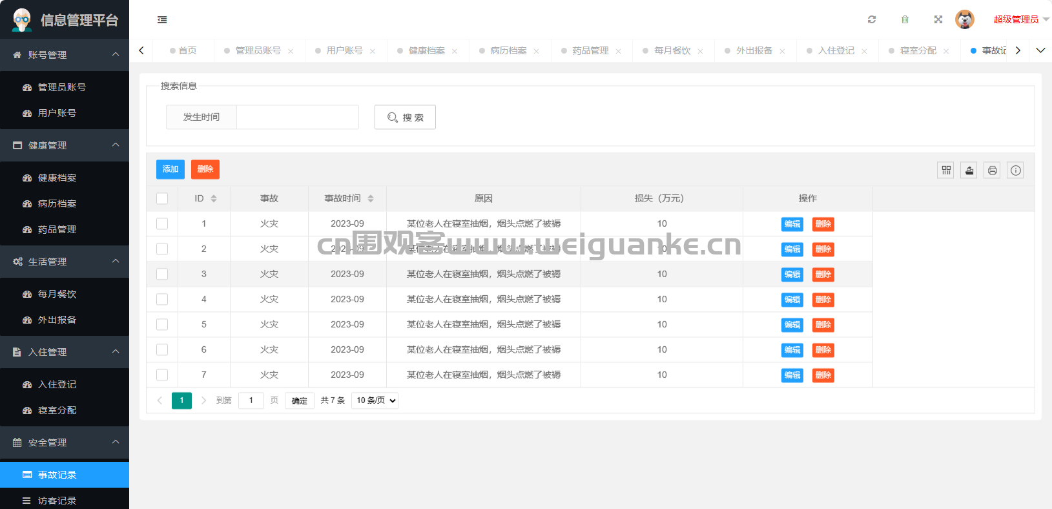Image resolution: width=1052 pixels, height=509 pixels.
Task: Open the column filter grid icon
Action: (946, 170)
